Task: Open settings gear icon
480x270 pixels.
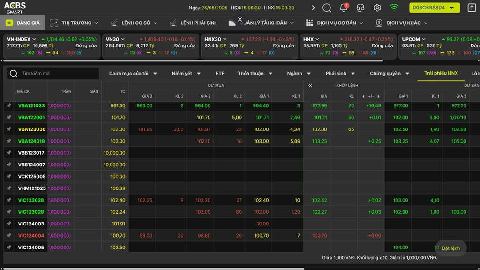Action: (377, 7)
